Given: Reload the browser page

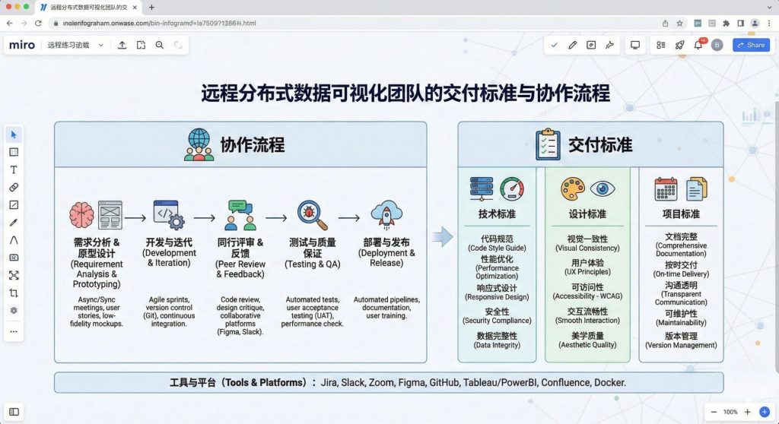Looking at the screenshot, I should click(x=38, y=23).
